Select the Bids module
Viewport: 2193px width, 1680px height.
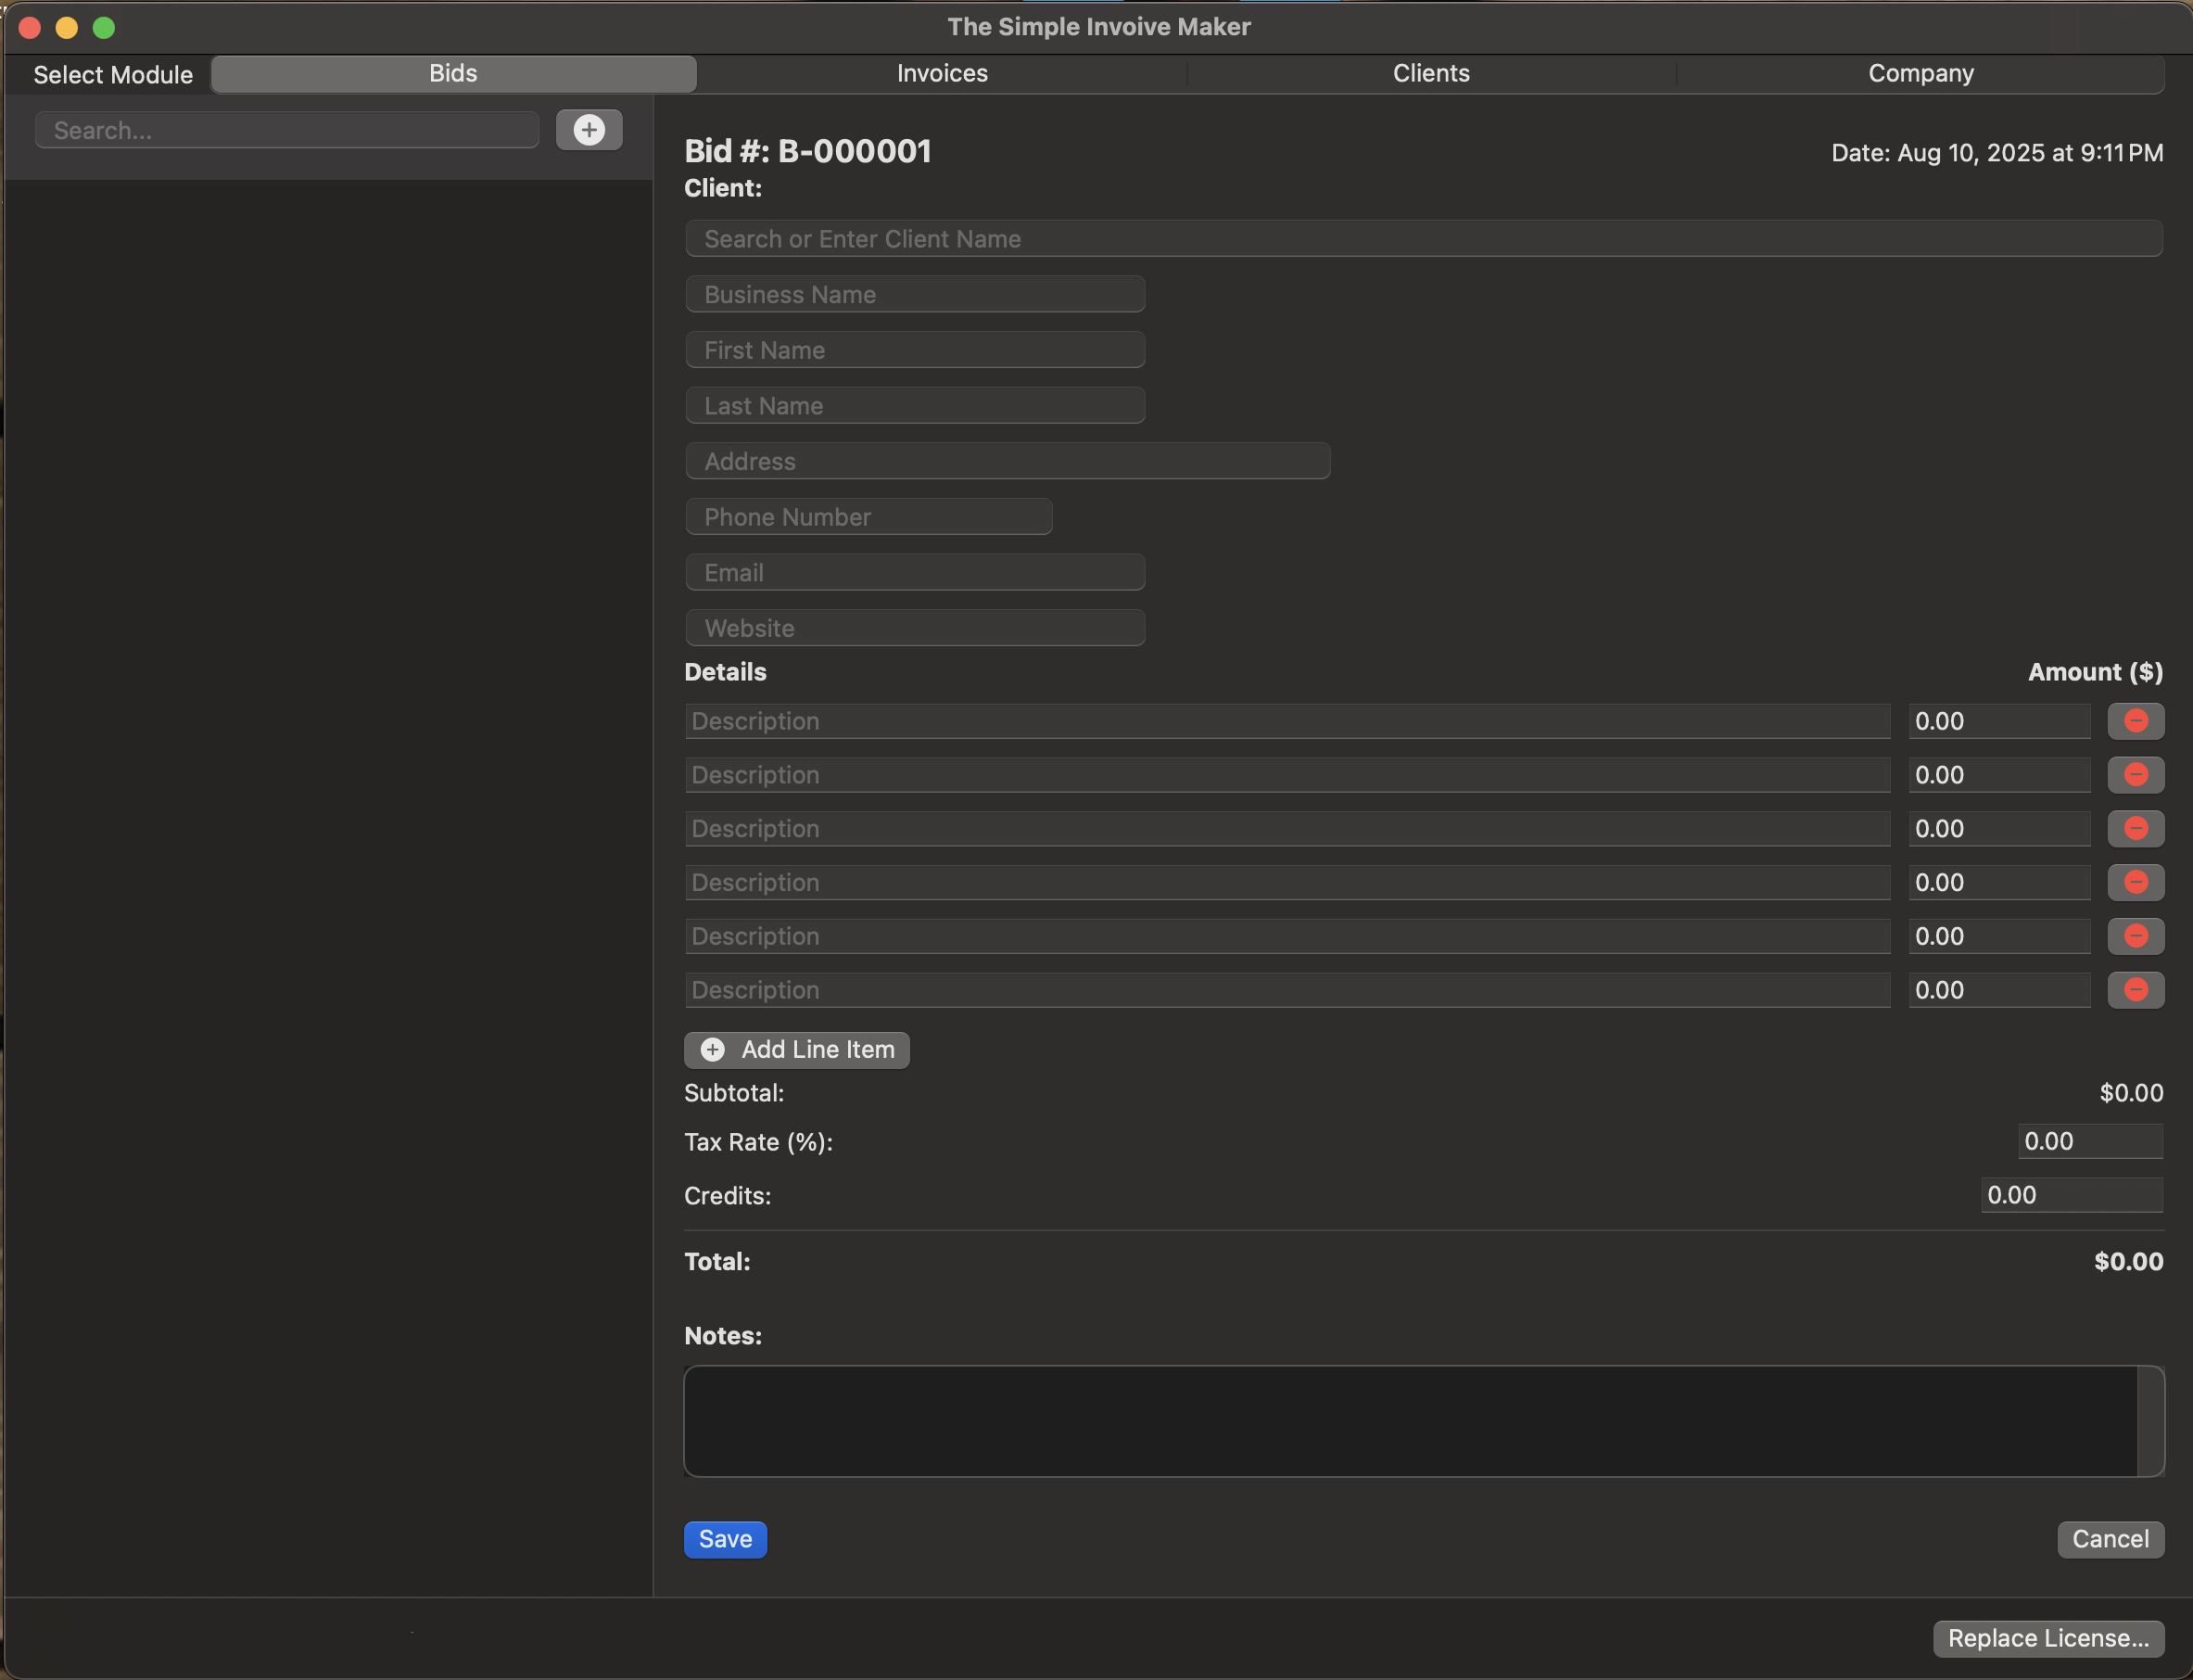(453, 72)
